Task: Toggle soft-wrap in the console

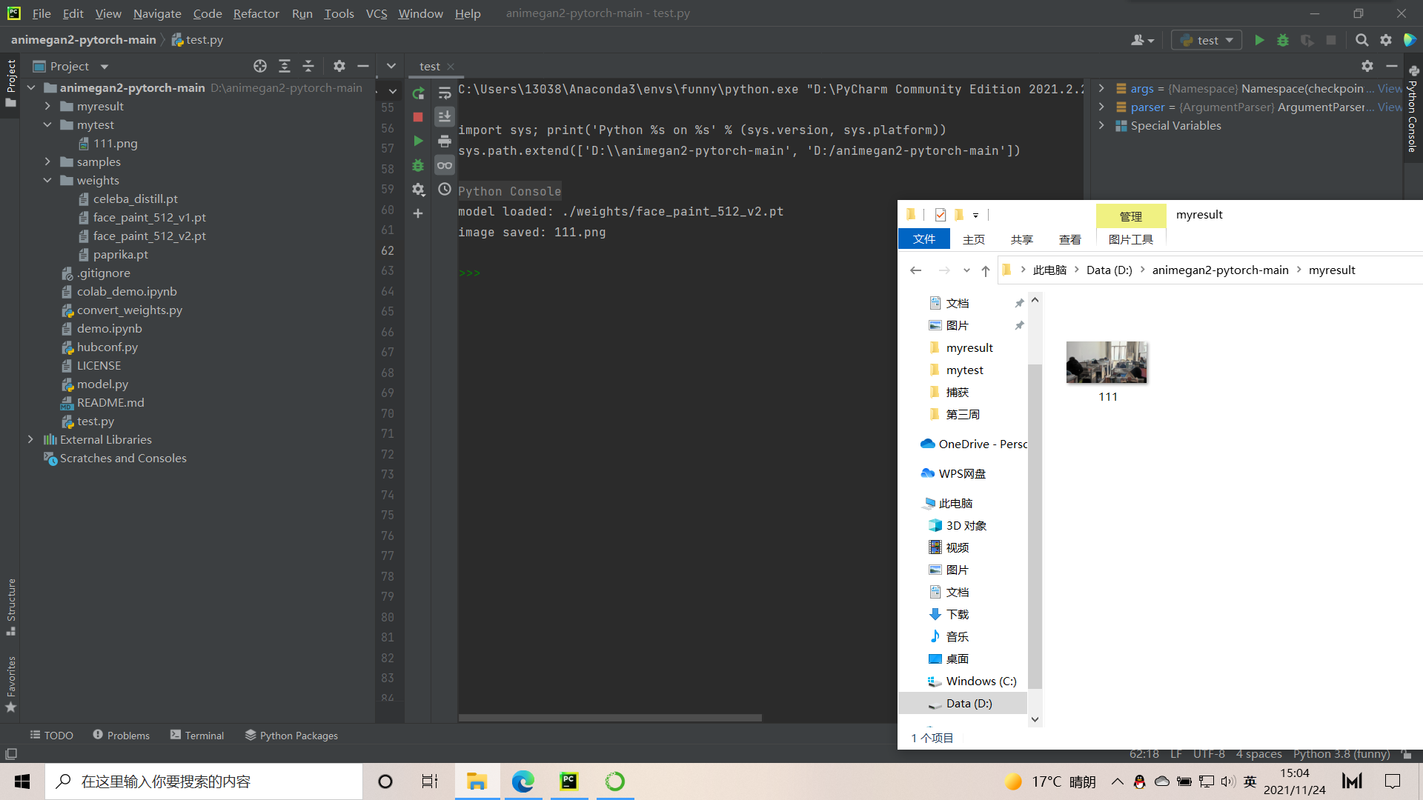Action: [x=445, y=93]
